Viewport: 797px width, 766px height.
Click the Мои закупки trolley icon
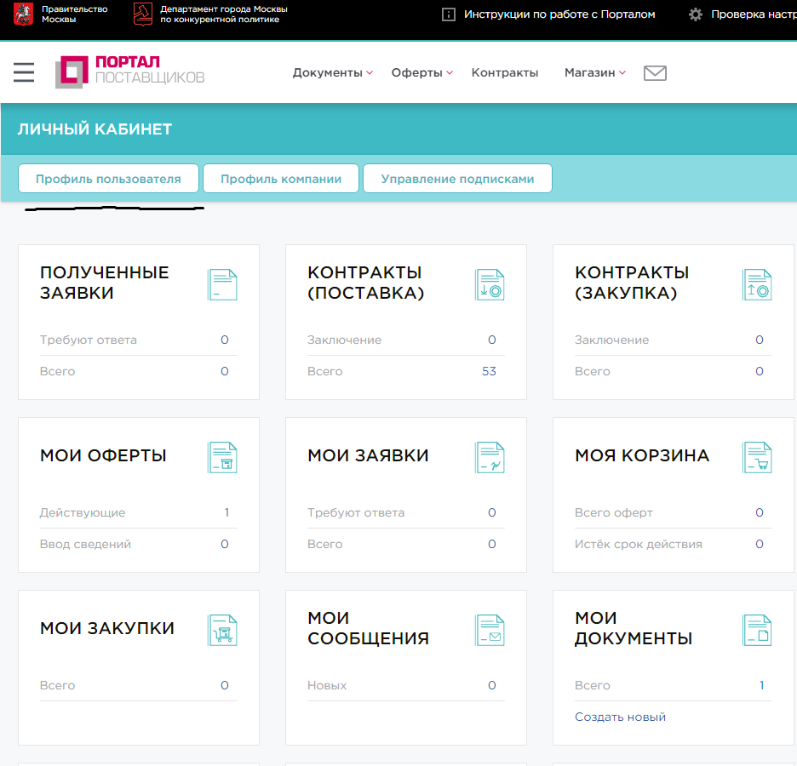[x=222, y=631]
